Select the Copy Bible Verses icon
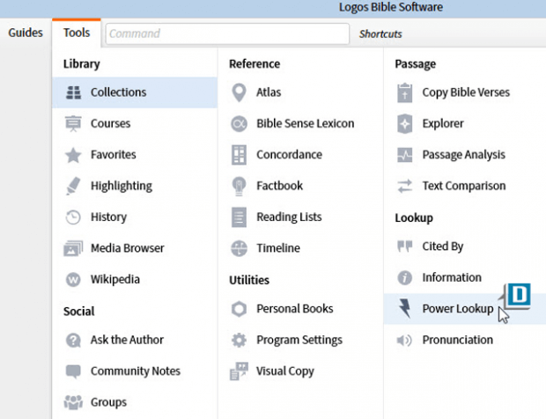The height and width of the screenshot is (419, 546). point(404,92)
